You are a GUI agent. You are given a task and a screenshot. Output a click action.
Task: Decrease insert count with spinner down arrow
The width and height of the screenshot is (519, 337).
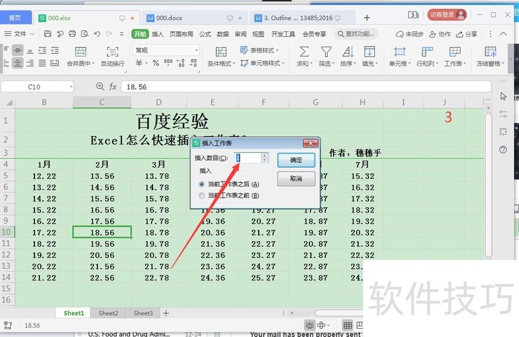265,160
